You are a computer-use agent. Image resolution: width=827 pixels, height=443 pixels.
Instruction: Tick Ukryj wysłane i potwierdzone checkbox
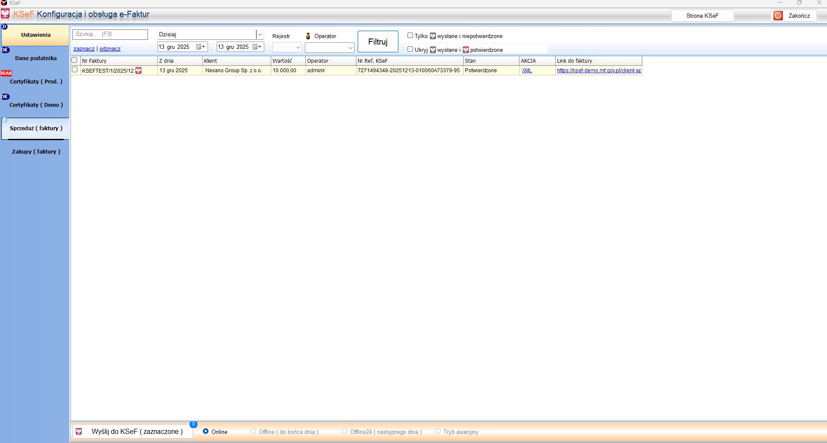click(410, 49)
